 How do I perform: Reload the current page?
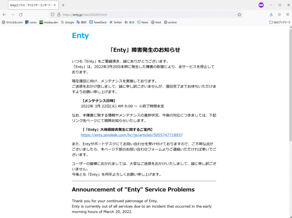[21, 15]
